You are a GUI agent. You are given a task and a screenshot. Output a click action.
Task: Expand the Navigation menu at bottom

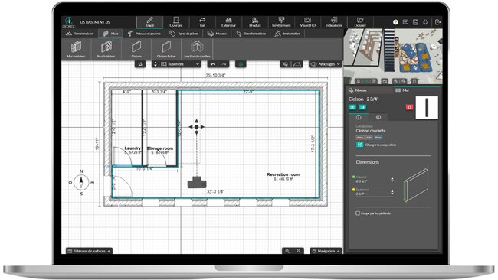[326, 251]
